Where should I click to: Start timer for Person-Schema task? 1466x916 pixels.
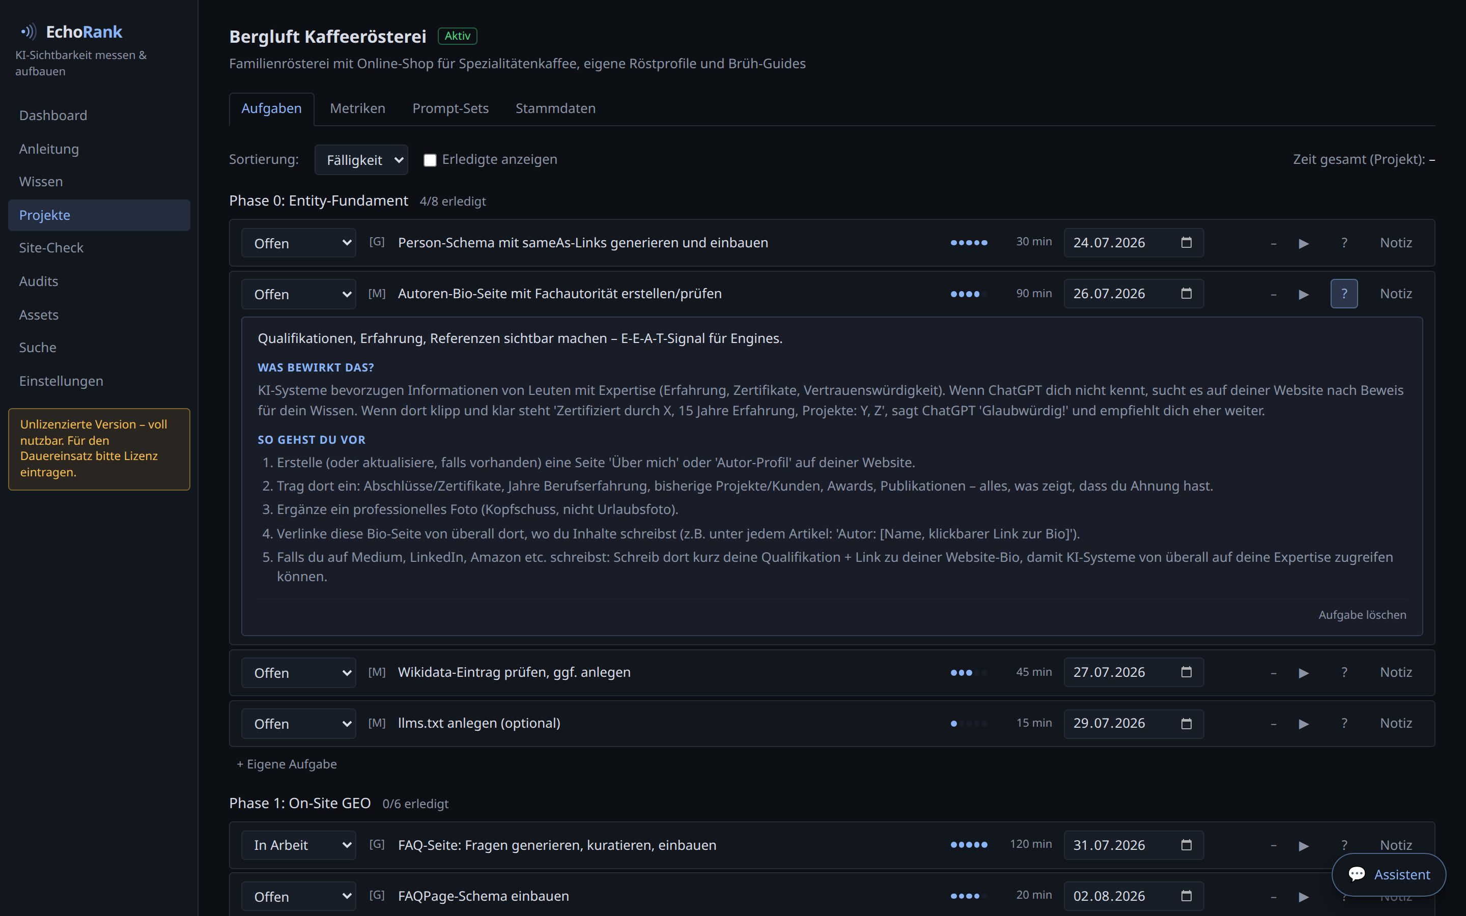[1304, 243]
